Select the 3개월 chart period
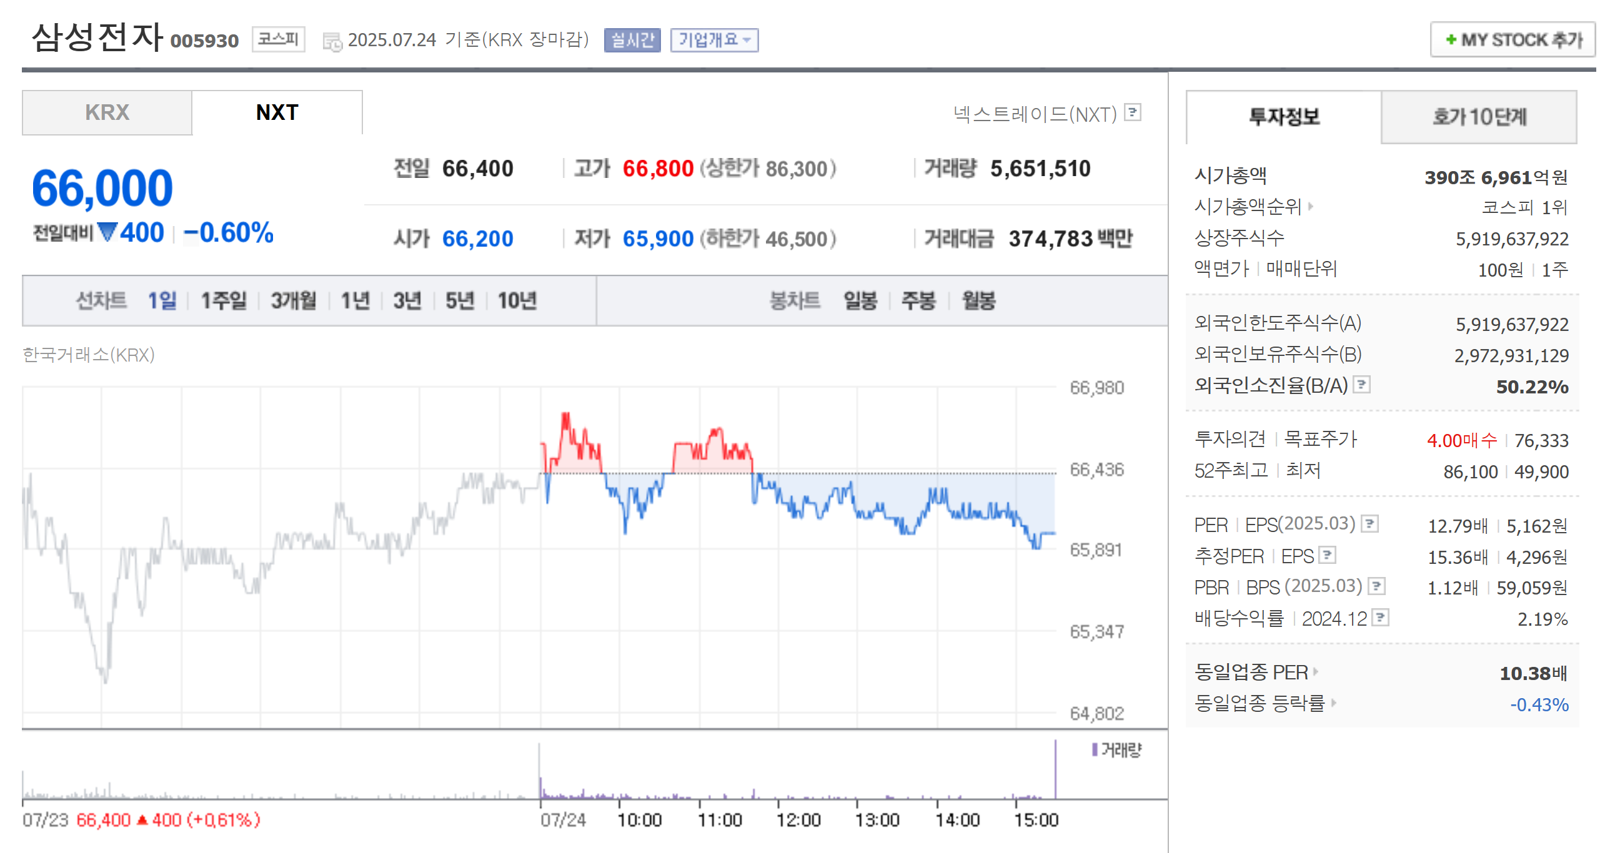 pos(293,301)
